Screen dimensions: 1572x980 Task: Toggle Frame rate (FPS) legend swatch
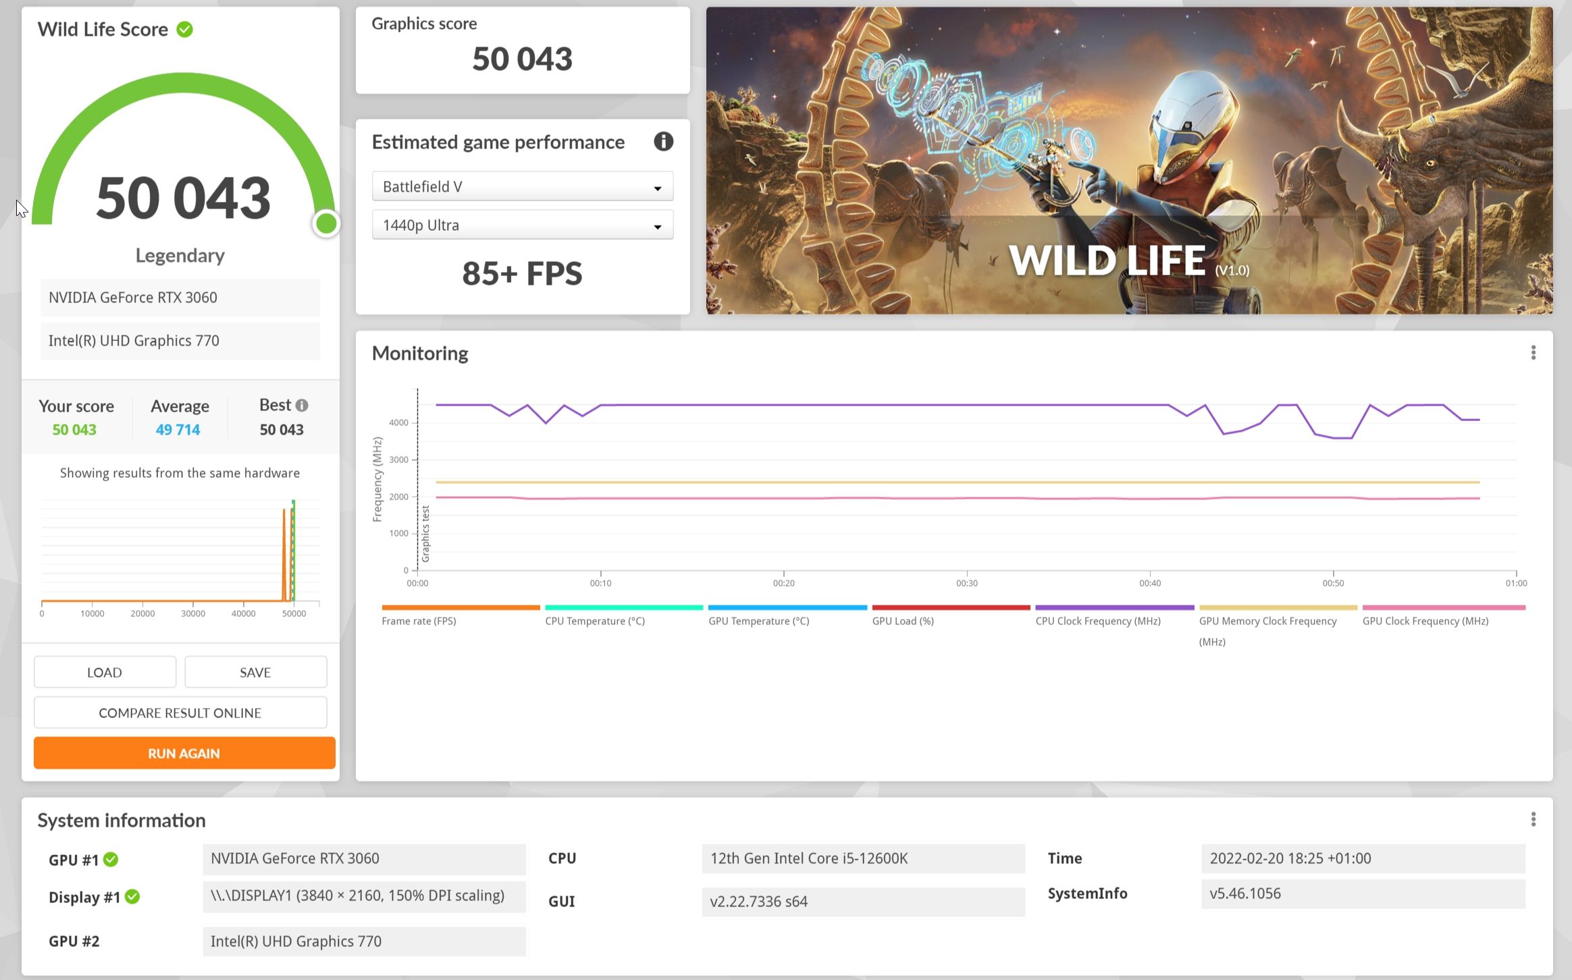pyautogui.click(x=461, y=607)
